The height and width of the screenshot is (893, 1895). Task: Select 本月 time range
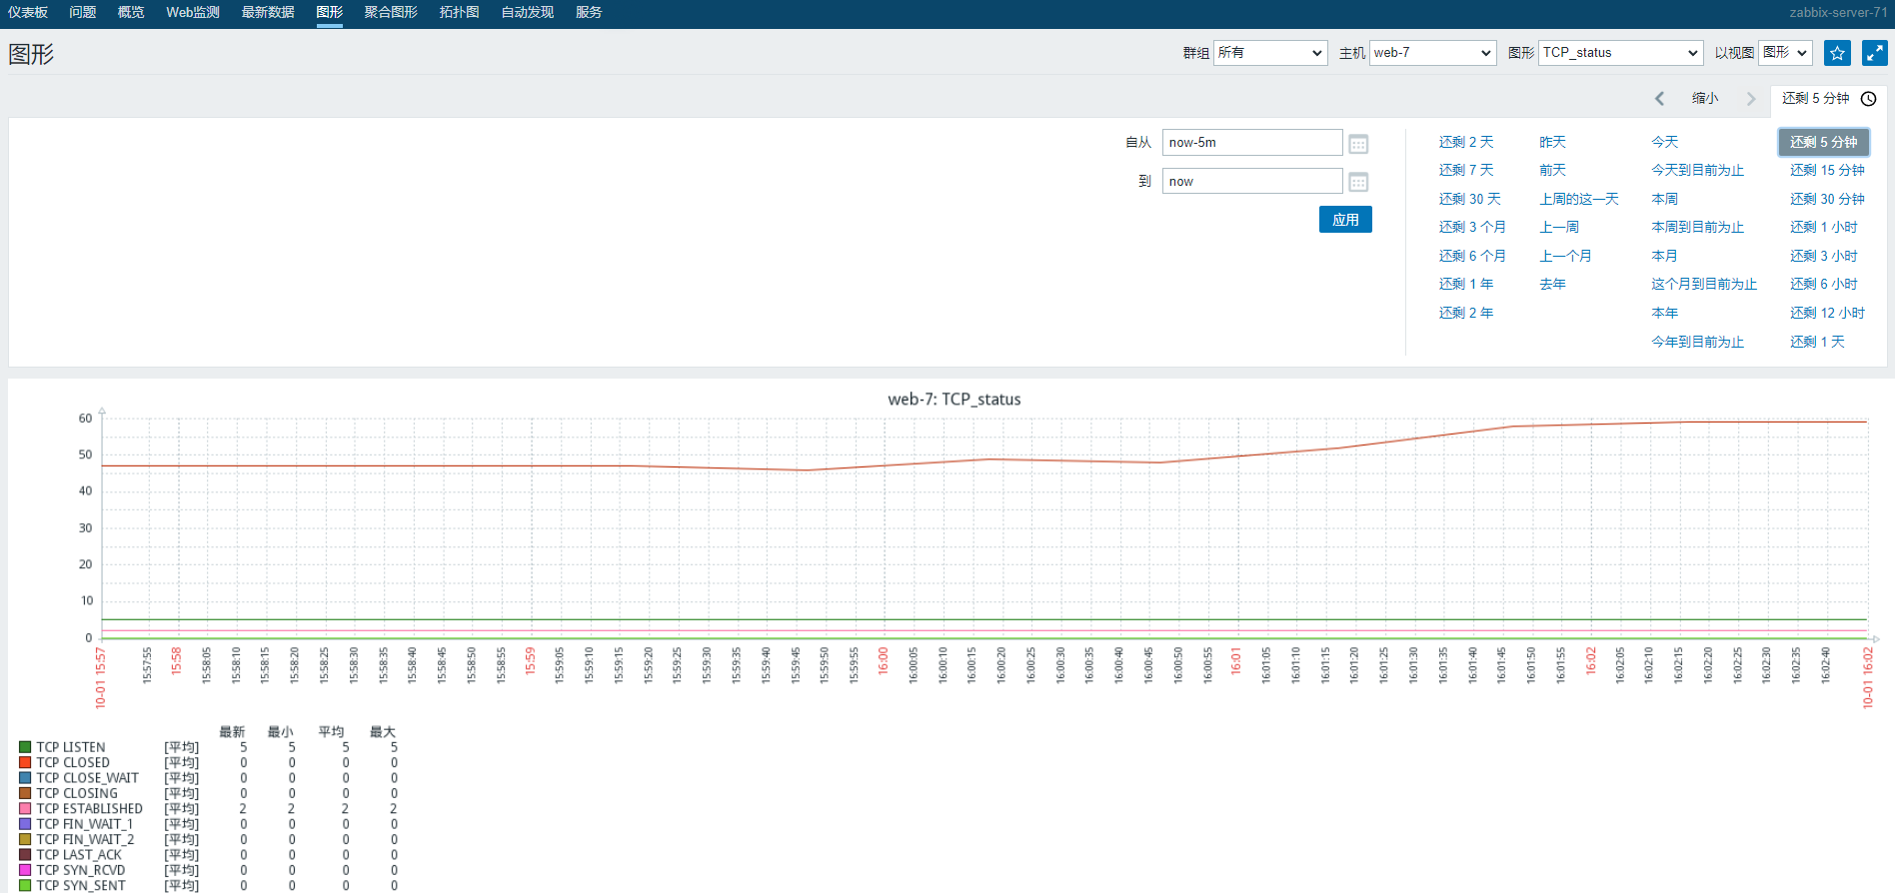coord(1665,257)
